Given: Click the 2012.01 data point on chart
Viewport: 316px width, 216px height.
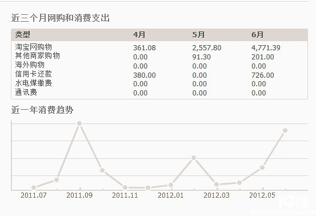Looking at the screenshot, I should (171, 185).
